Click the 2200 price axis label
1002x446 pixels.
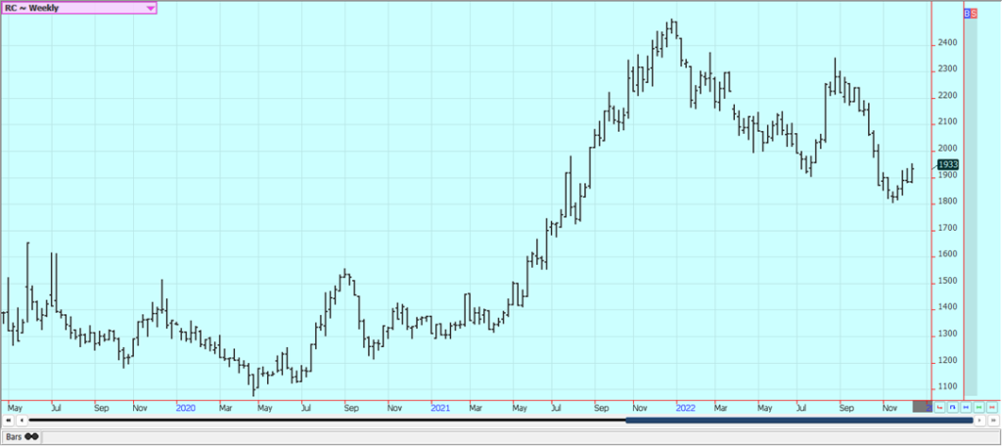[947, 96]
